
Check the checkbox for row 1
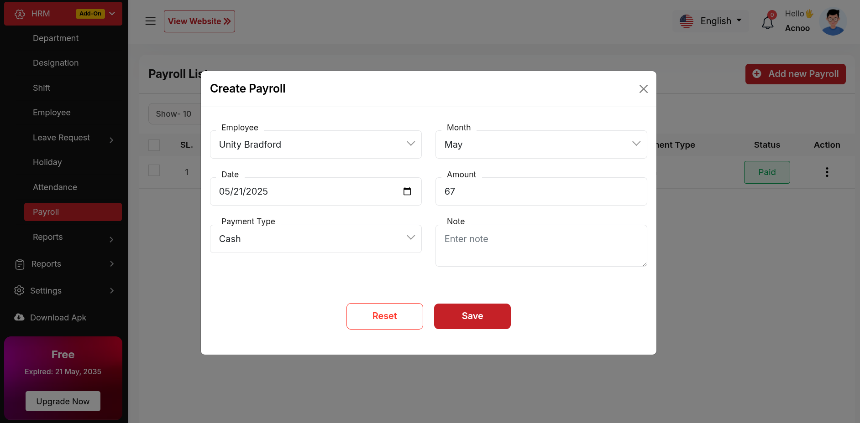pos(154,170)
